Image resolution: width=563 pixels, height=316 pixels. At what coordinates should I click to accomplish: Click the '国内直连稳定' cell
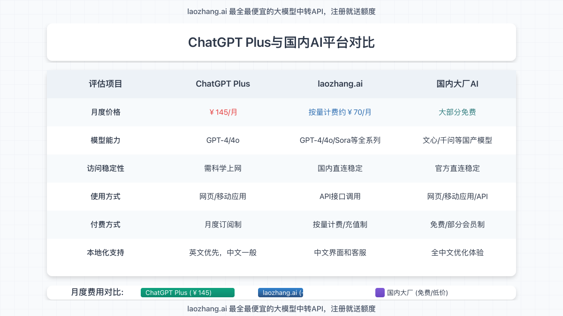click(340, 169)
